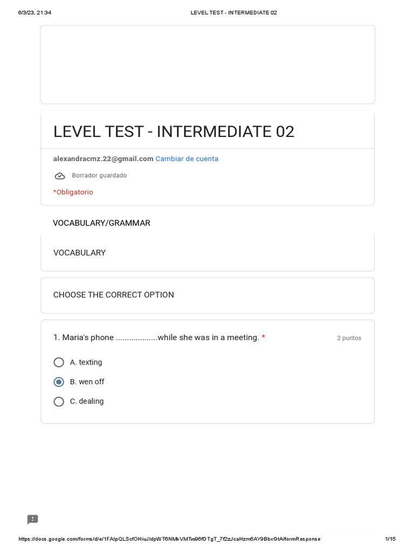
Task: Pick radio button for 'C. dealing'
Action: coord(59,401)
